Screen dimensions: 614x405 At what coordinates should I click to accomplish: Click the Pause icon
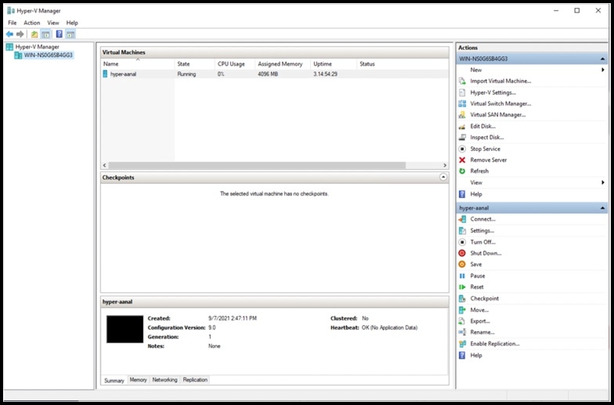[462, 275]
